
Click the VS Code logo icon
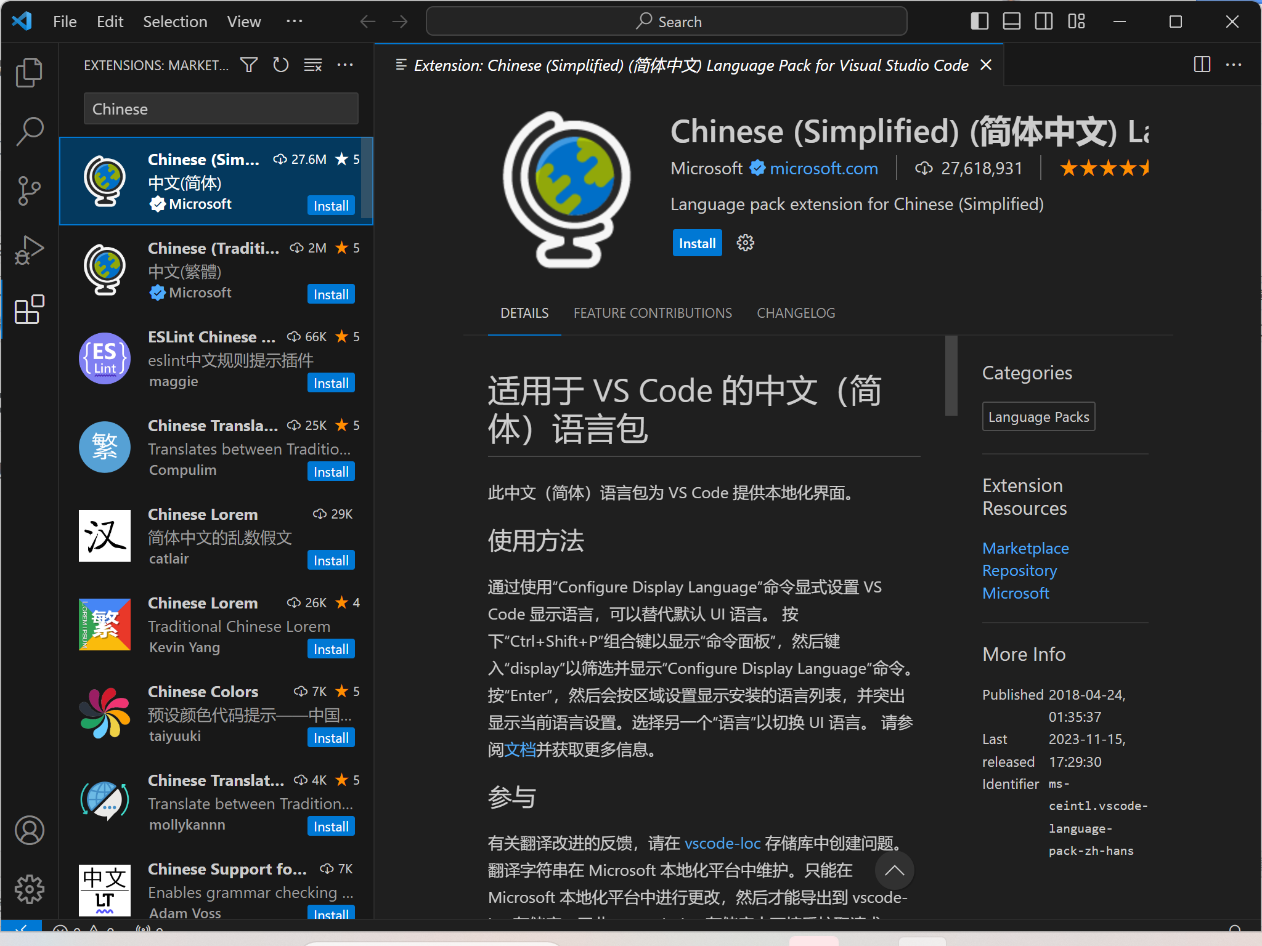[x=22, y=22]
